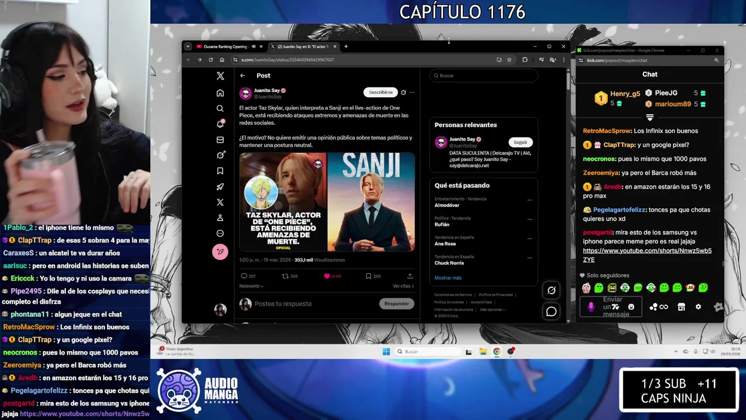Open the X logo home link in the sidebar
746x420 pixels.
pos(220,76)
